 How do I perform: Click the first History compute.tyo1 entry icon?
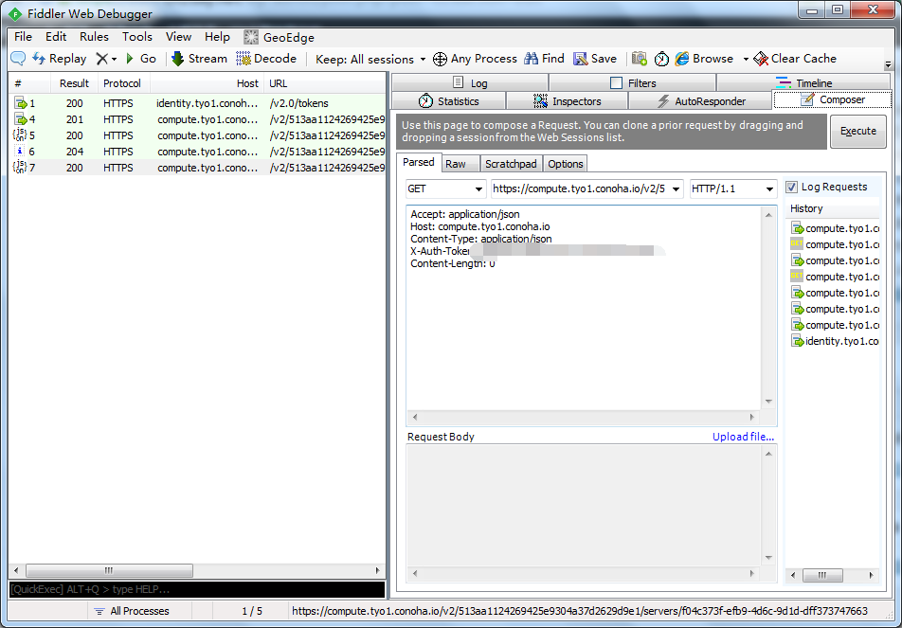point(797,228)
